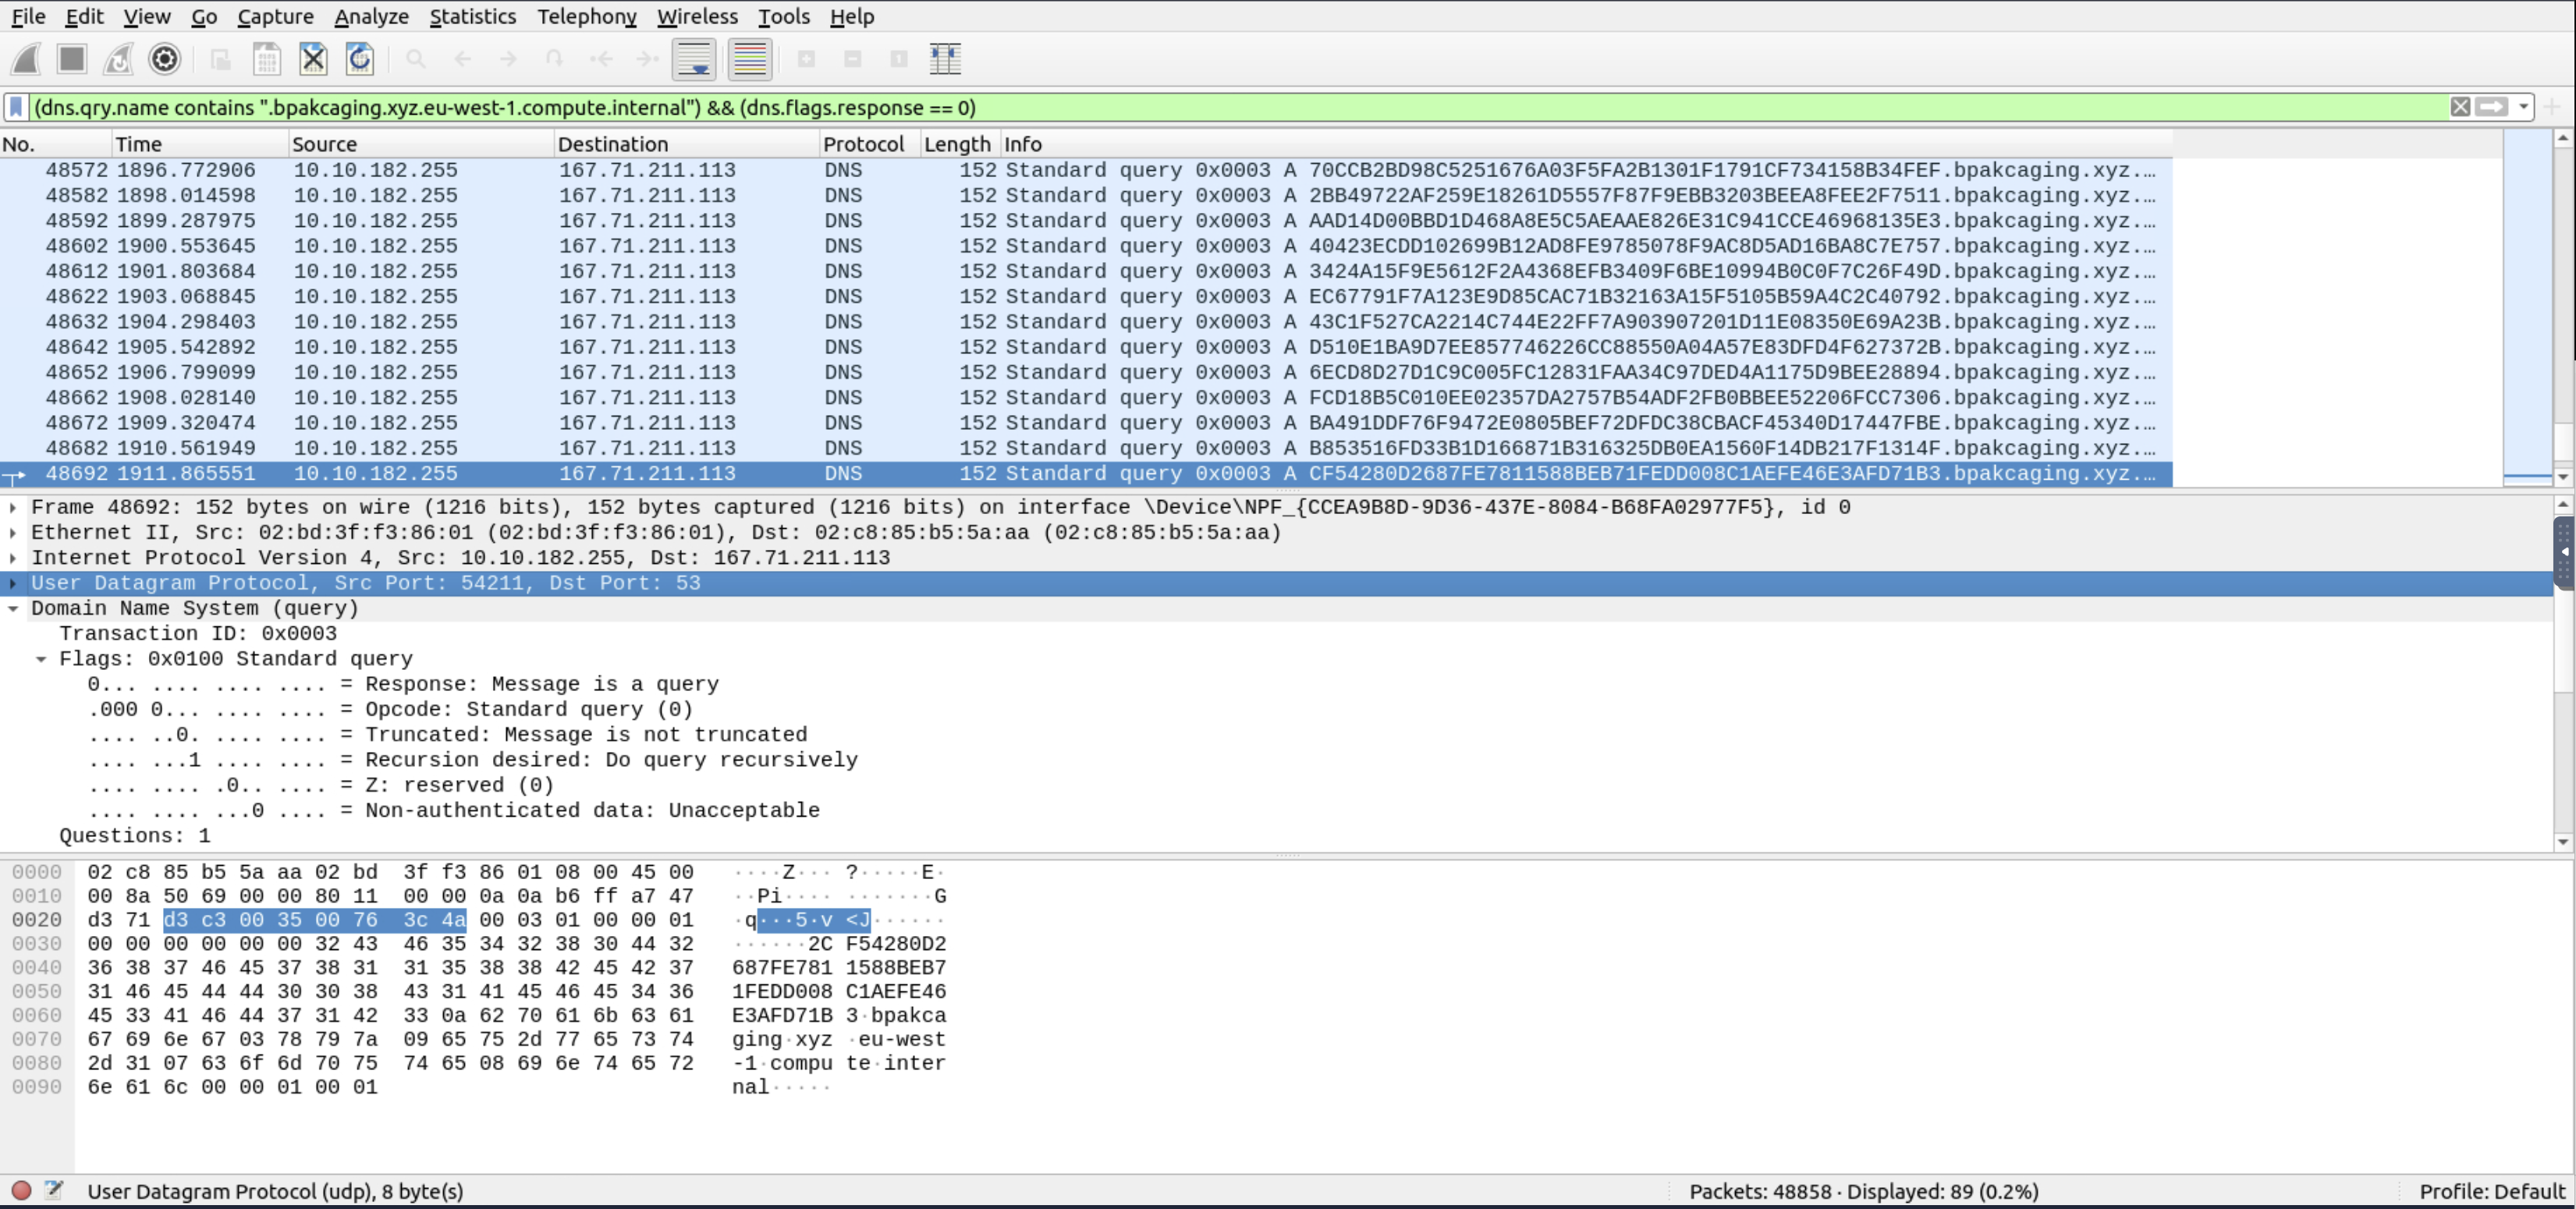Collapse the Flags: 0x0100 subtree
Viewport: 2576px width, 1209px height.
pos(41,659)
